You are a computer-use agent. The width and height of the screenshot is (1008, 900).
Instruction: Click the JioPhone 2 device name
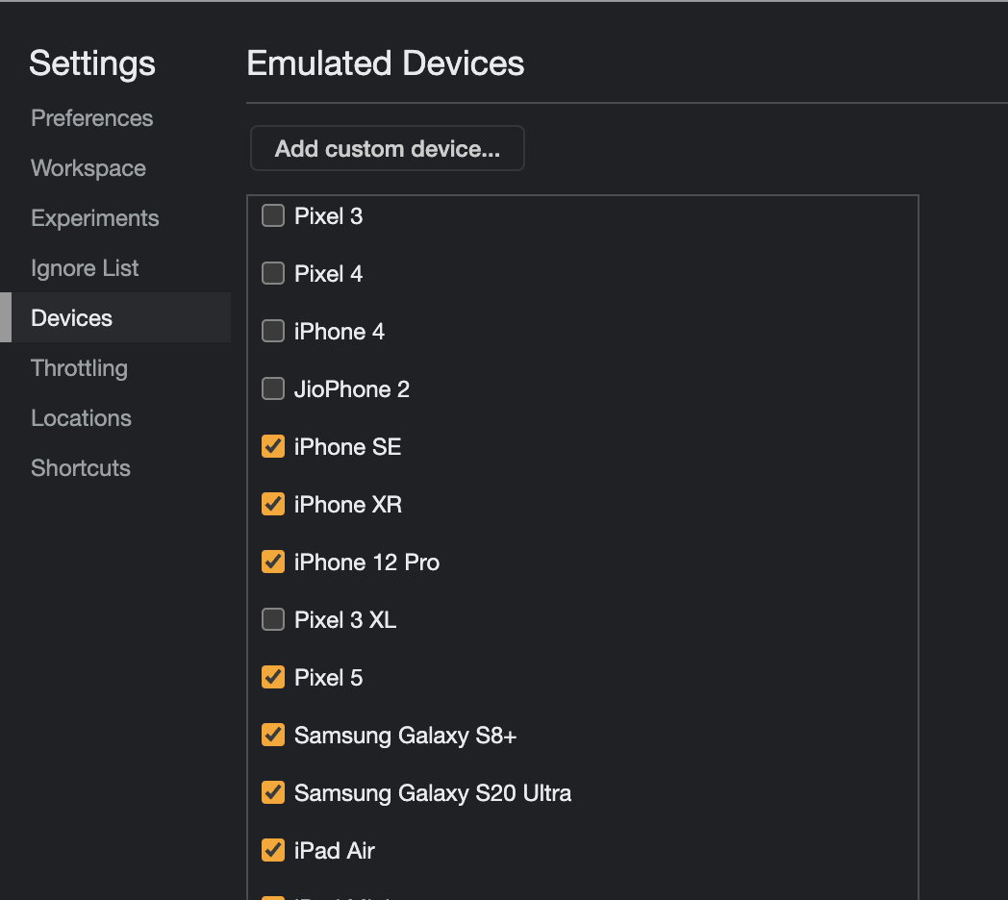click(352, 389)
